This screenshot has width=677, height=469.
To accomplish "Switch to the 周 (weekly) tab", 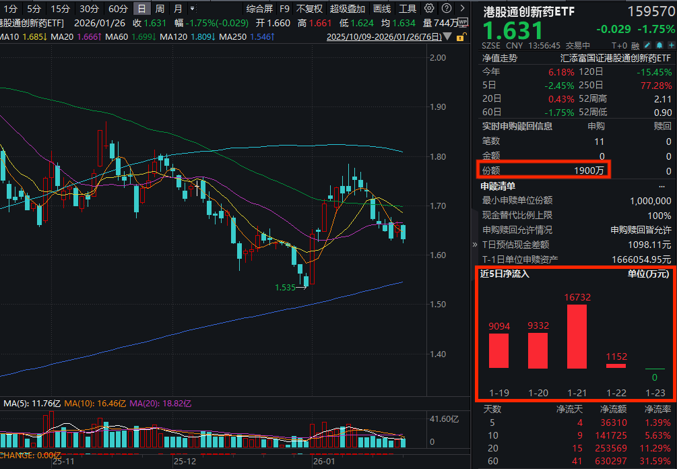I will point(160,8).
